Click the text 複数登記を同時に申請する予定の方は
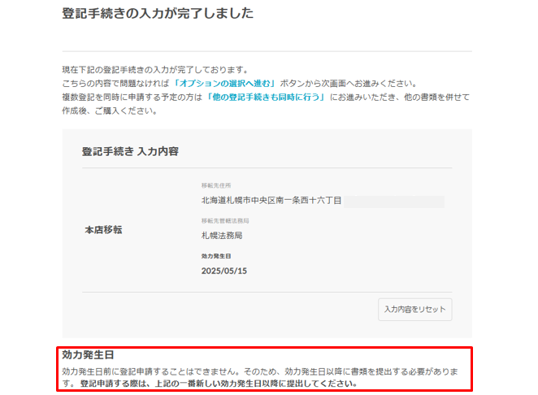The width and height of the screenshot is (538, 395). [x=132, y=98]
